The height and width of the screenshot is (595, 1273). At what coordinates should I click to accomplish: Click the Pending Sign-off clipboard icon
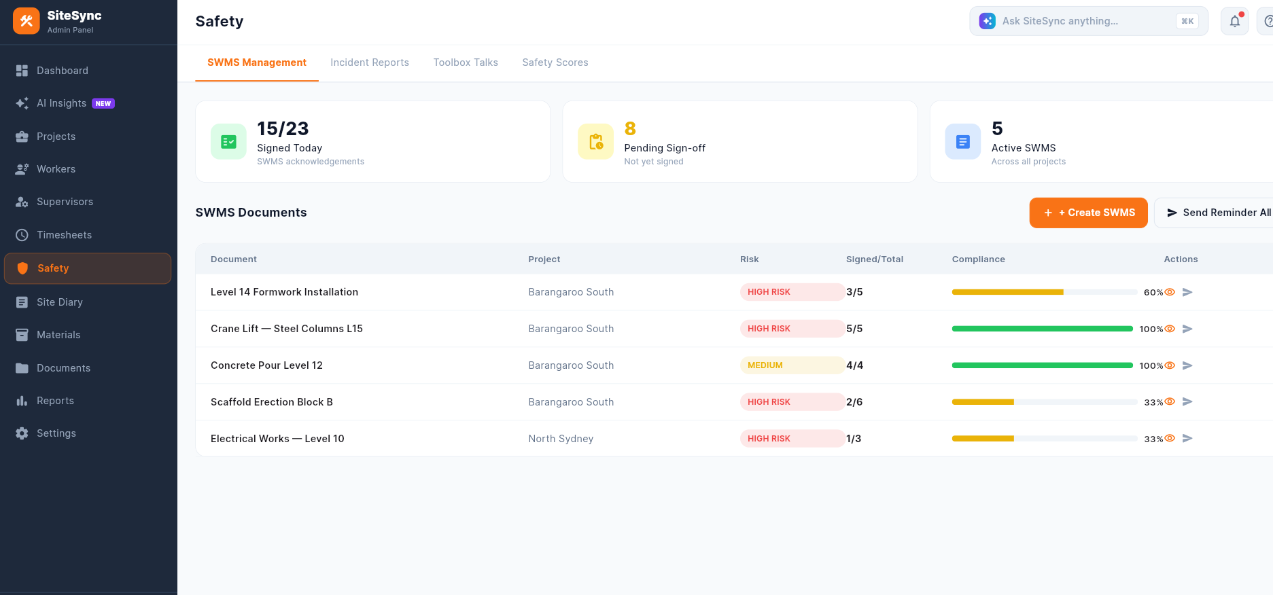596,141
